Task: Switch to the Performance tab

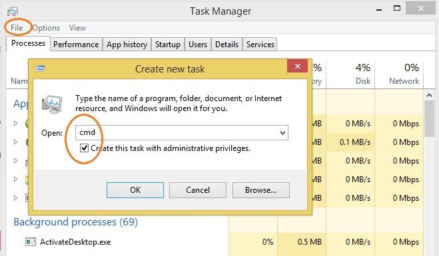Action: tap(76, 45)
